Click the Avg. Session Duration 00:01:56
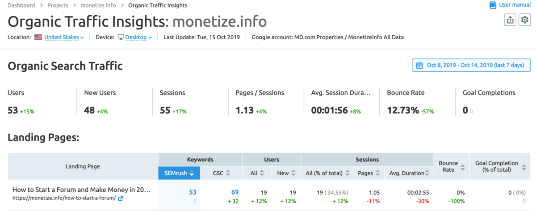 coord(329,110)
